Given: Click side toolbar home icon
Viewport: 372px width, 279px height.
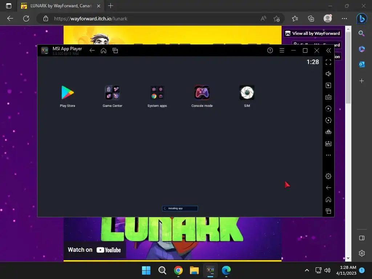Looking at the screenshot, I should pos(328,199).
